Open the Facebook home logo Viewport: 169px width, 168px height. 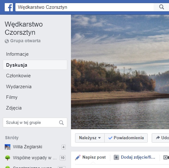point(9,7)
